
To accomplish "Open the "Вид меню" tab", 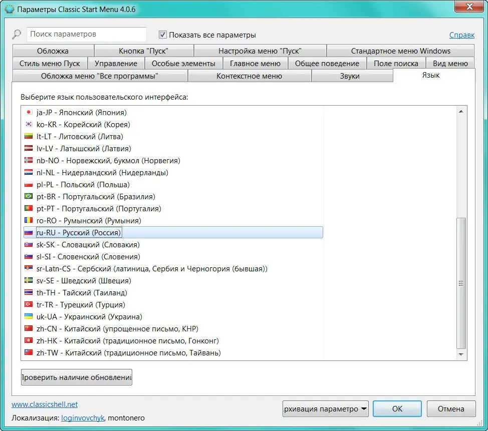I will coord(450,64).
